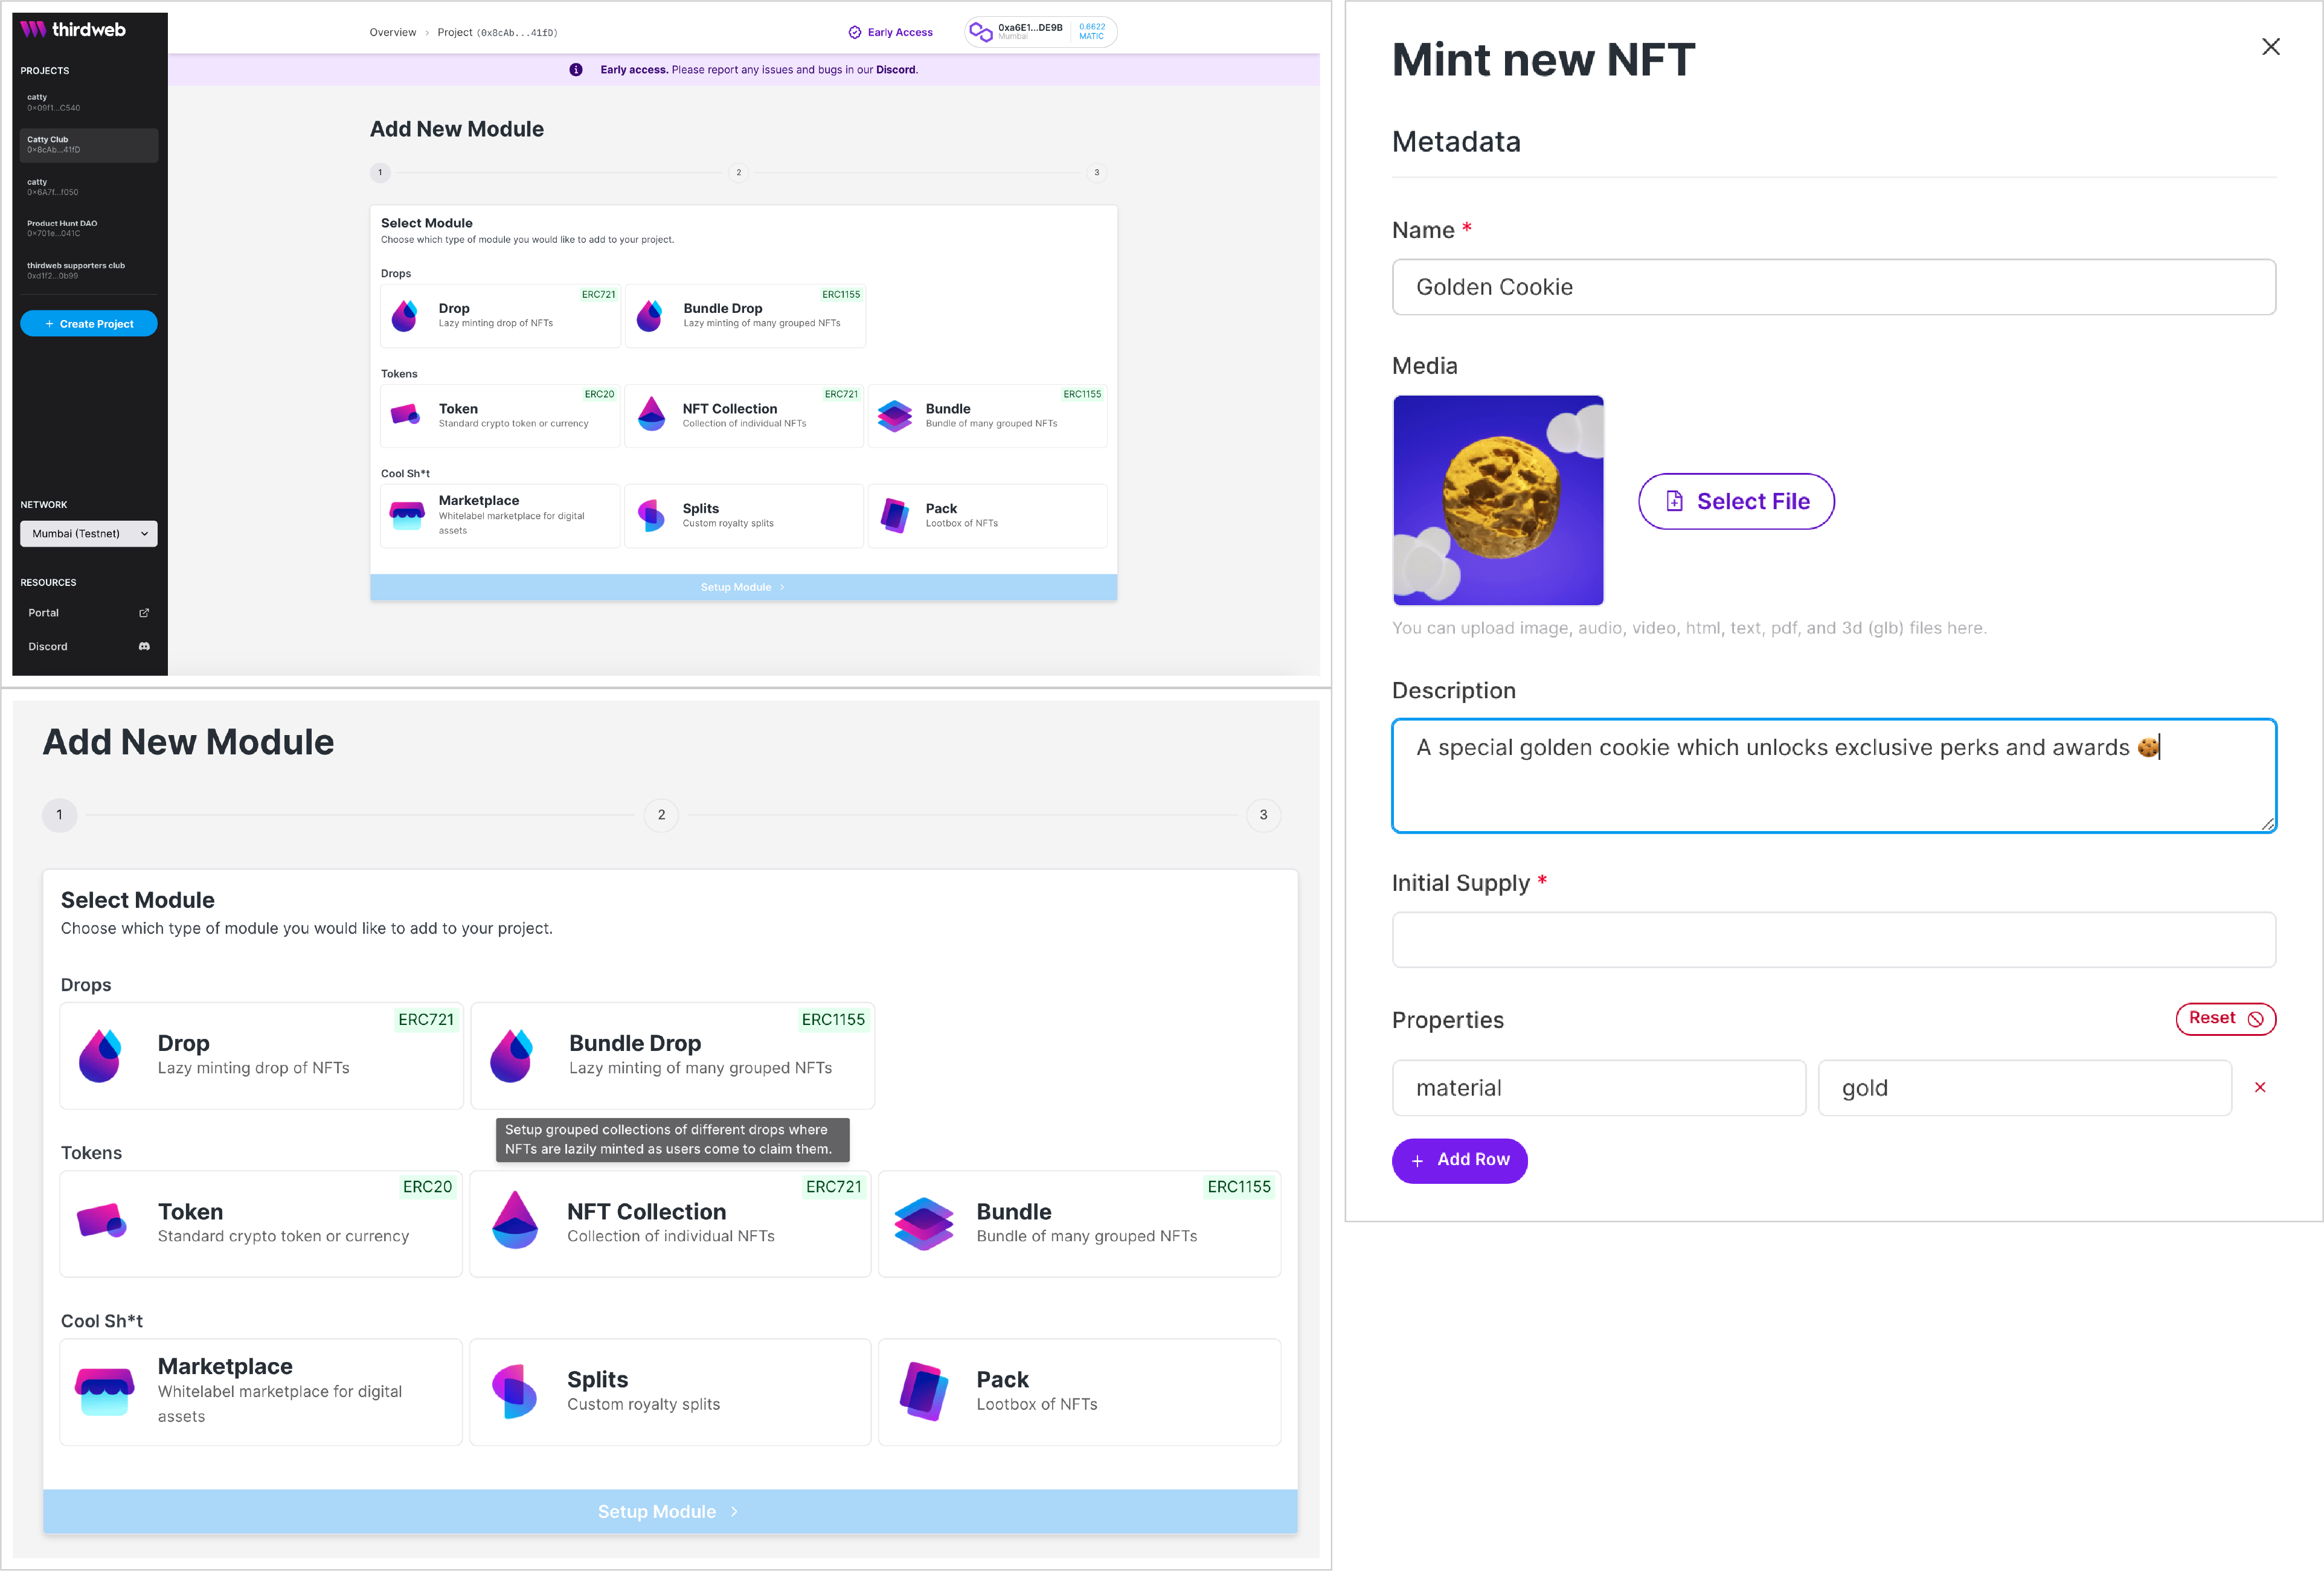Choose the large NFT Collection ERC721 card
The image size is (2324, 1571).
670,1223
